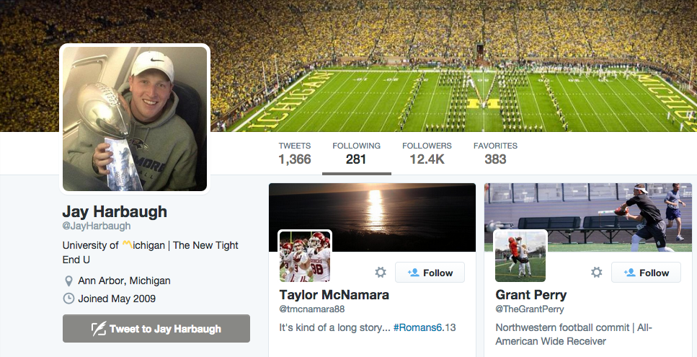Open the Tweets tab
Screen dimensions: 697x357
[295, 153]
